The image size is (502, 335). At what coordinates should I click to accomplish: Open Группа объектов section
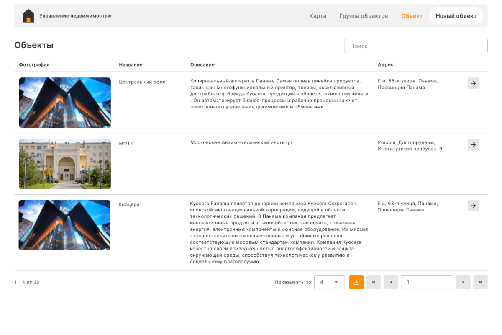click(x=364, y=16)
